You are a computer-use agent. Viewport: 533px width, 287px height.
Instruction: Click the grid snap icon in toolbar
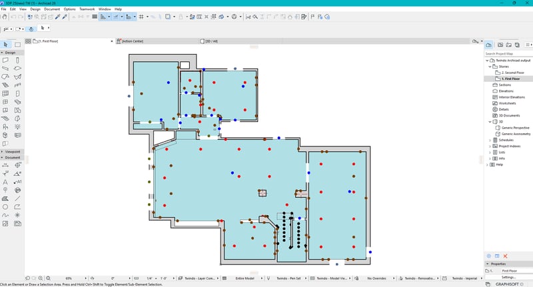pyautogui.click(x=141, y=16)
